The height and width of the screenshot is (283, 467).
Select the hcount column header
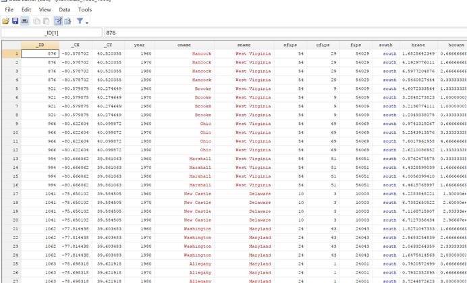point(452,45)
